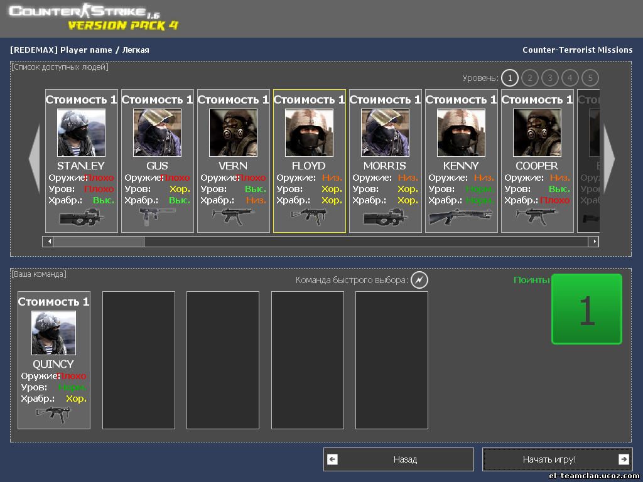
Task: Click Kenny's shotgun weapon icon
Action: 461,217
